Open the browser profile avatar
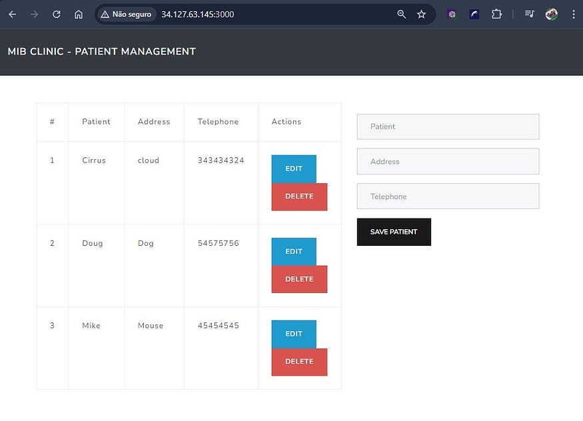This screenshot has height=421, width=583. 552,15
